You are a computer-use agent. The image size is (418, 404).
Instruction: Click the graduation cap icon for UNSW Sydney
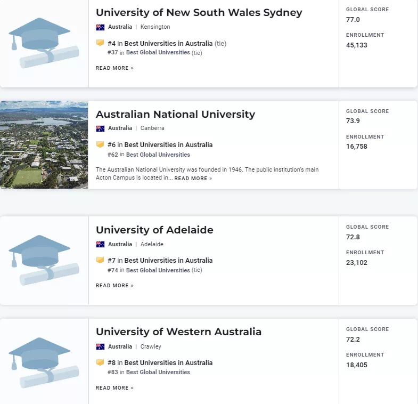click(x=44, y=43)
